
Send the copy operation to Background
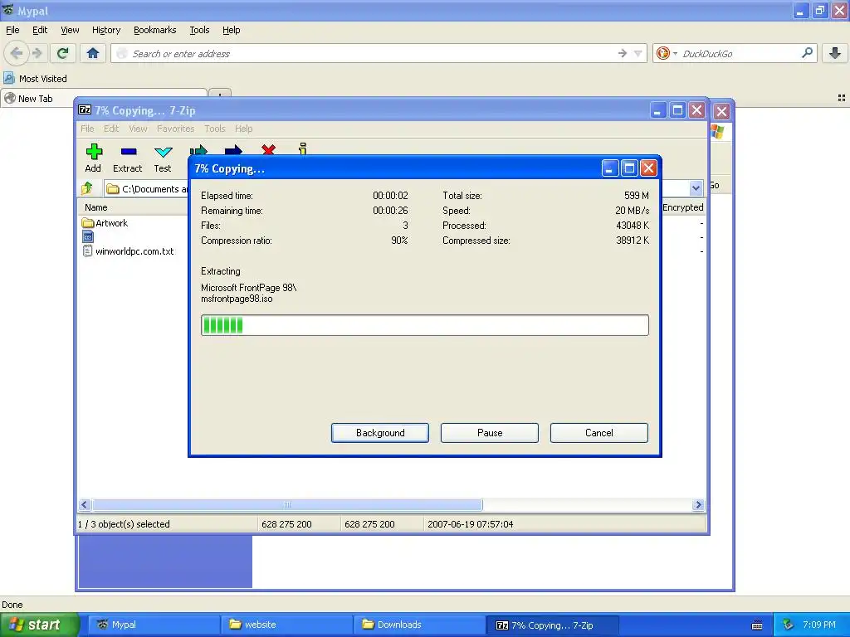(x=380, y=433)
